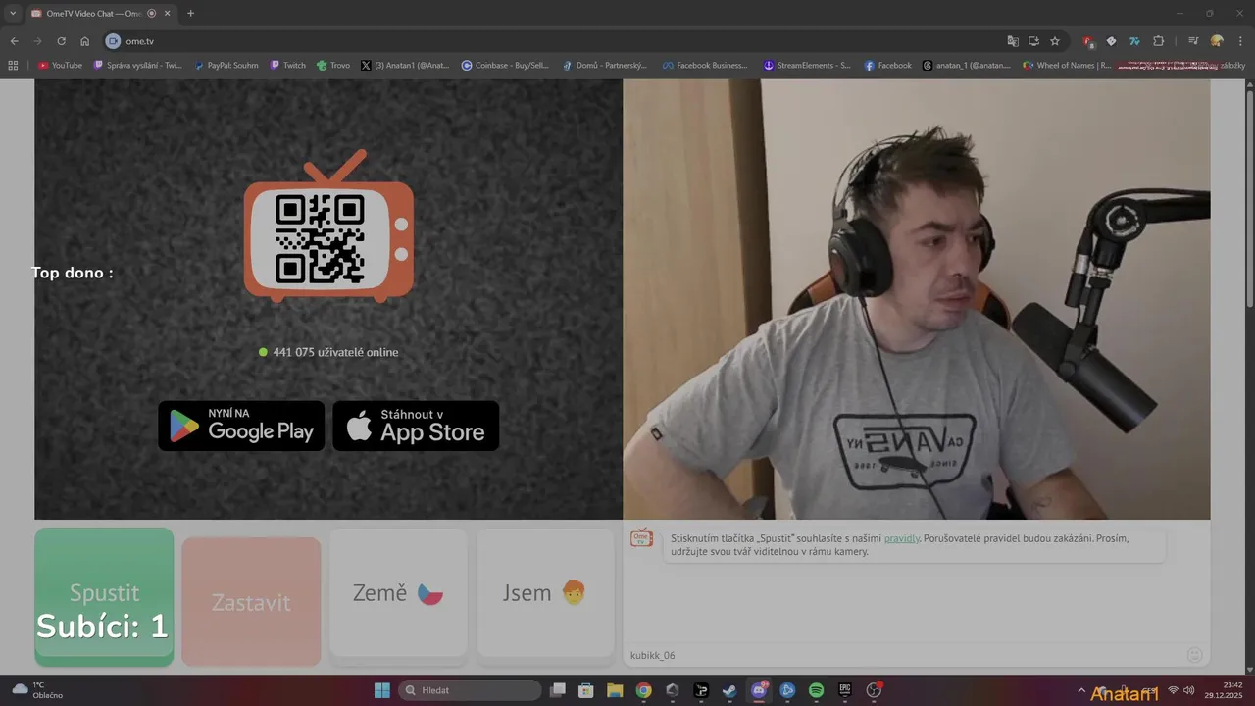1255x706 pixels.
Task: Open a new browser tab
Action: [x=190, y=14]
